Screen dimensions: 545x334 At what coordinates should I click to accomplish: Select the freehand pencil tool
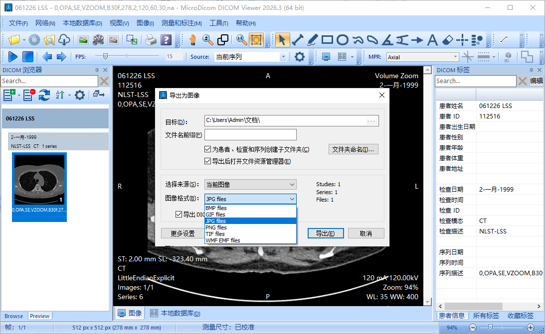pos(313,40)
